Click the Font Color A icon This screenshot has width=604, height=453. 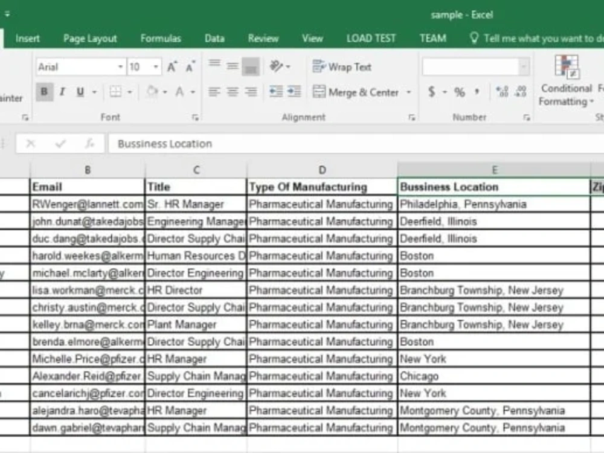[x=179, y=92]
